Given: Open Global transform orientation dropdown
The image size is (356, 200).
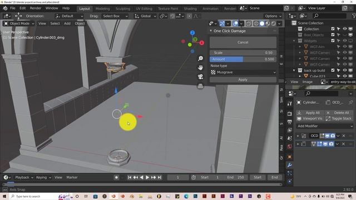Looking at the screenshot, I should coord(145,16).
